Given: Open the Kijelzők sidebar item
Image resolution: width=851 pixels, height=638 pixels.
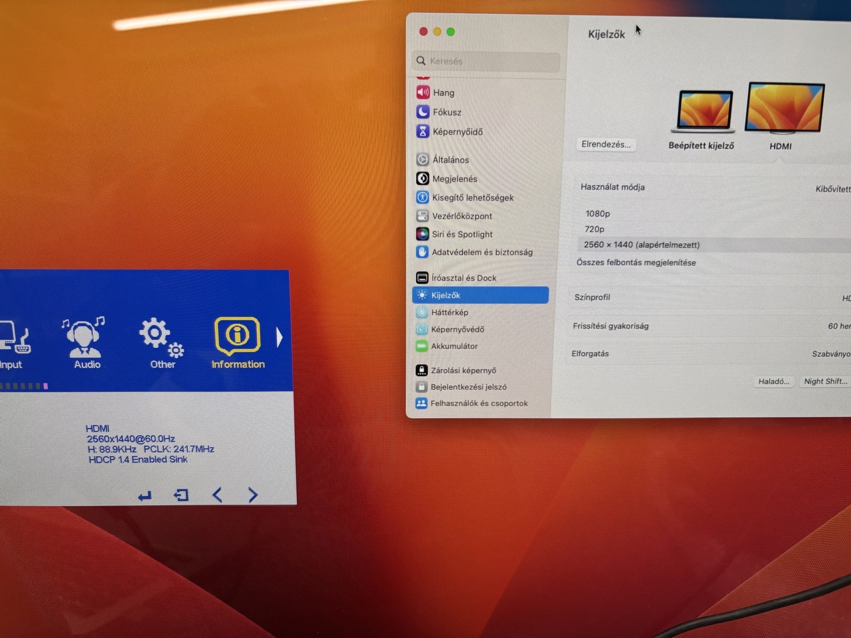Looking at the screenshot, I should click(x=480, y=295).
